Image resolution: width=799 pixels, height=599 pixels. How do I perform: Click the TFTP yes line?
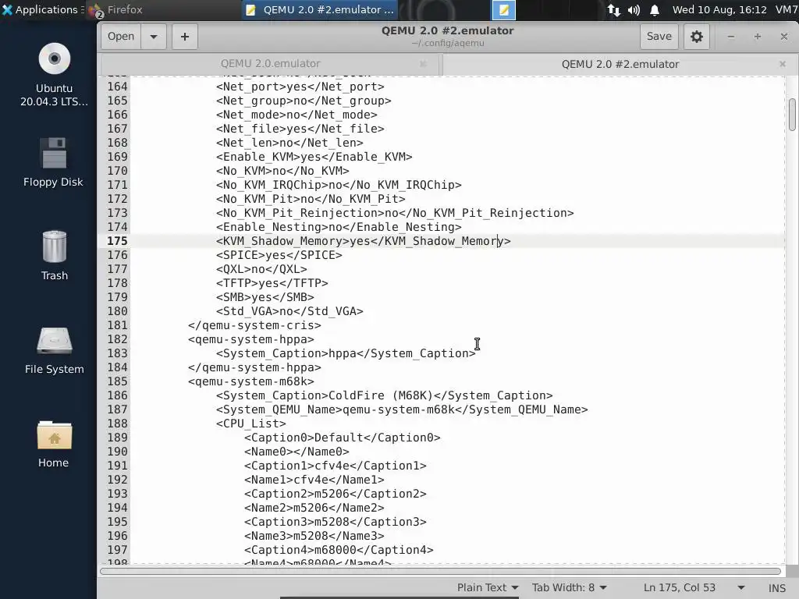tap(272, 283)
